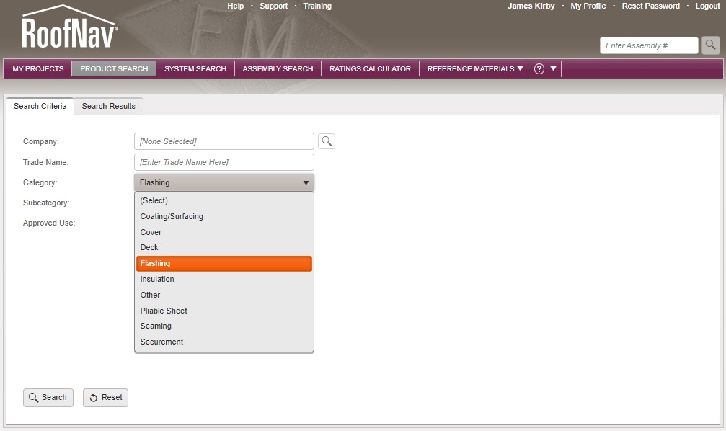Open the System Search menu item
The height and width of the screenshot is (431, 726).
(195, 69)
